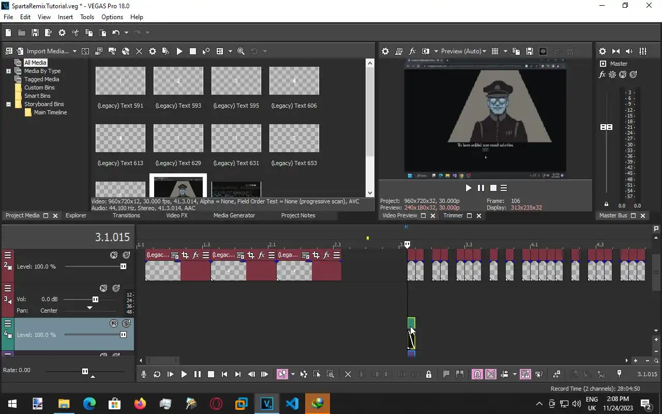Solo track 4 using S icon

pyautogui.click(x=126, y=323)
